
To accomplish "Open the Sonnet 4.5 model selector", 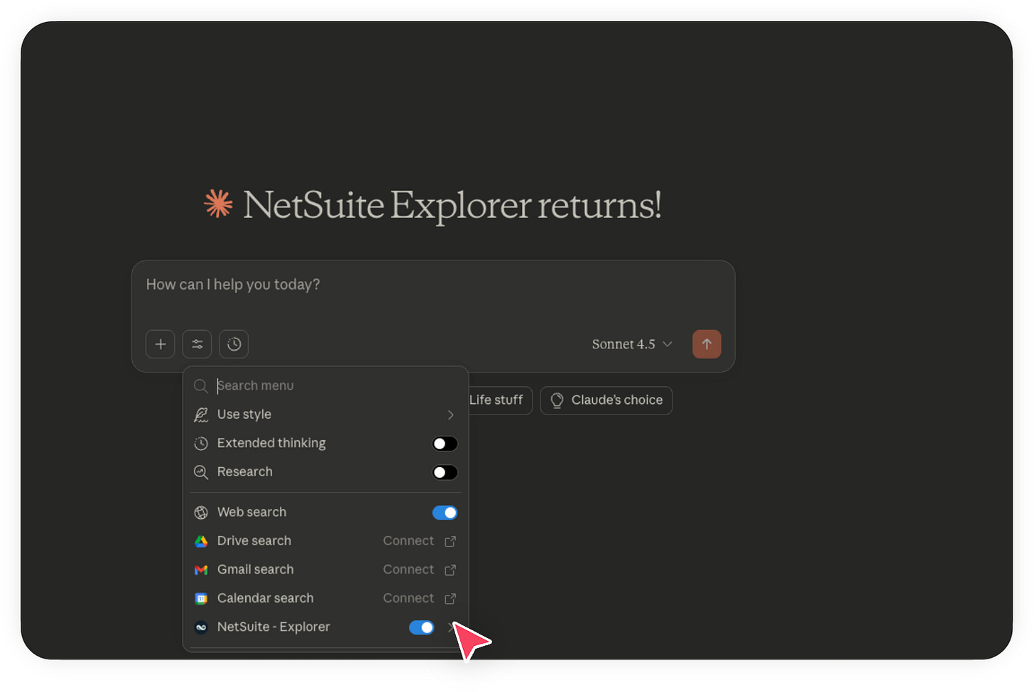I will coord(632,344).
